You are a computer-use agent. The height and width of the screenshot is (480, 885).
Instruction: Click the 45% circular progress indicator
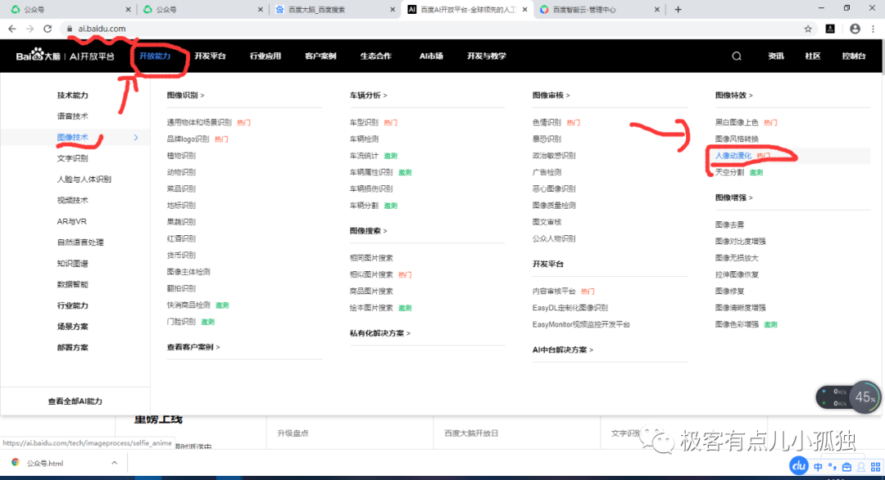pyautogui.click(x=865, y=397)
